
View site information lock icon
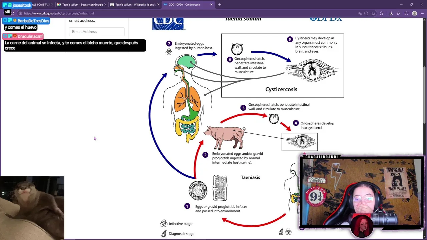pyautogui.click(x=20, y=13)
